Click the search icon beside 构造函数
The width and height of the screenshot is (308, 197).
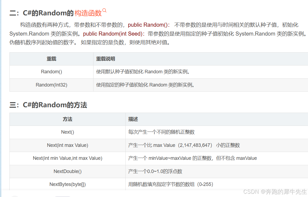click(x=104, y=11)
